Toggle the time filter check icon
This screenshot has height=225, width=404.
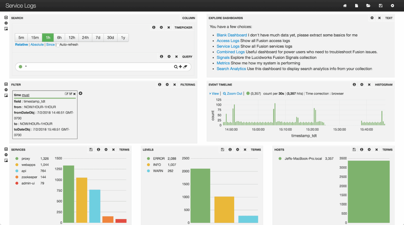tap(71, 94)
